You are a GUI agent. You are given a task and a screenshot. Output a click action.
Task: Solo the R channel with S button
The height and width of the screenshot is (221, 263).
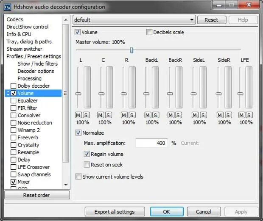pos(132,115)
